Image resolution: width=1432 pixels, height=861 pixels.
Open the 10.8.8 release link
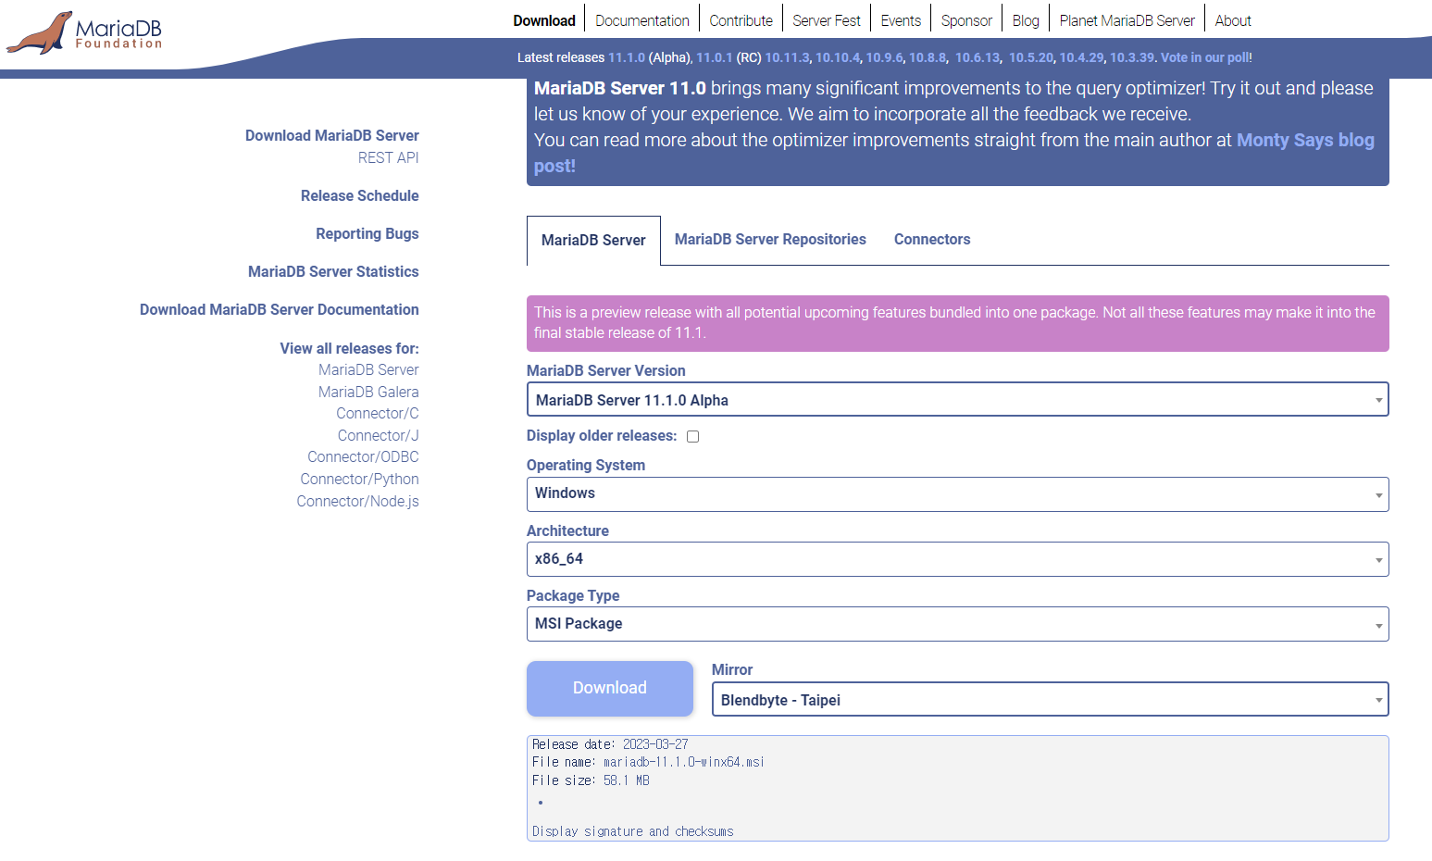[x=928, y=57]
